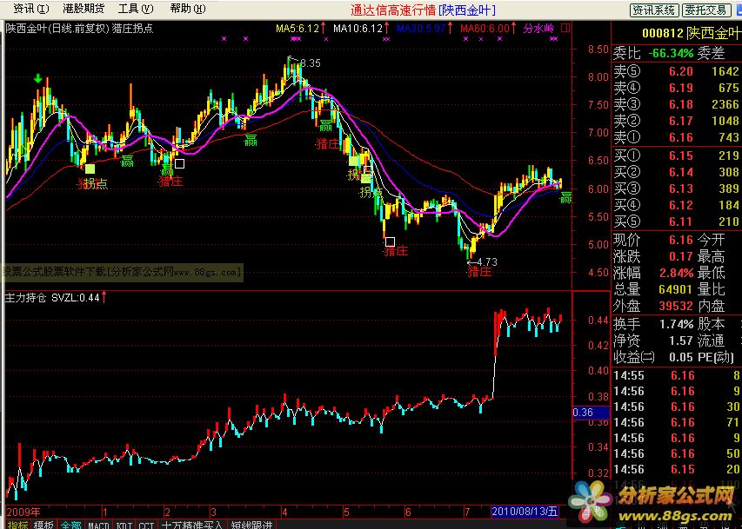Click the chart title 陕西金叶(日线.前复权) 猎庄拐点

click(x=79, y=29)
